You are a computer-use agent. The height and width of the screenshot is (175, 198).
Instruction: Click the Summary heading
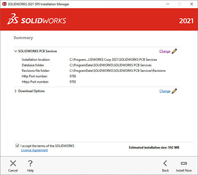pos(23,38)
